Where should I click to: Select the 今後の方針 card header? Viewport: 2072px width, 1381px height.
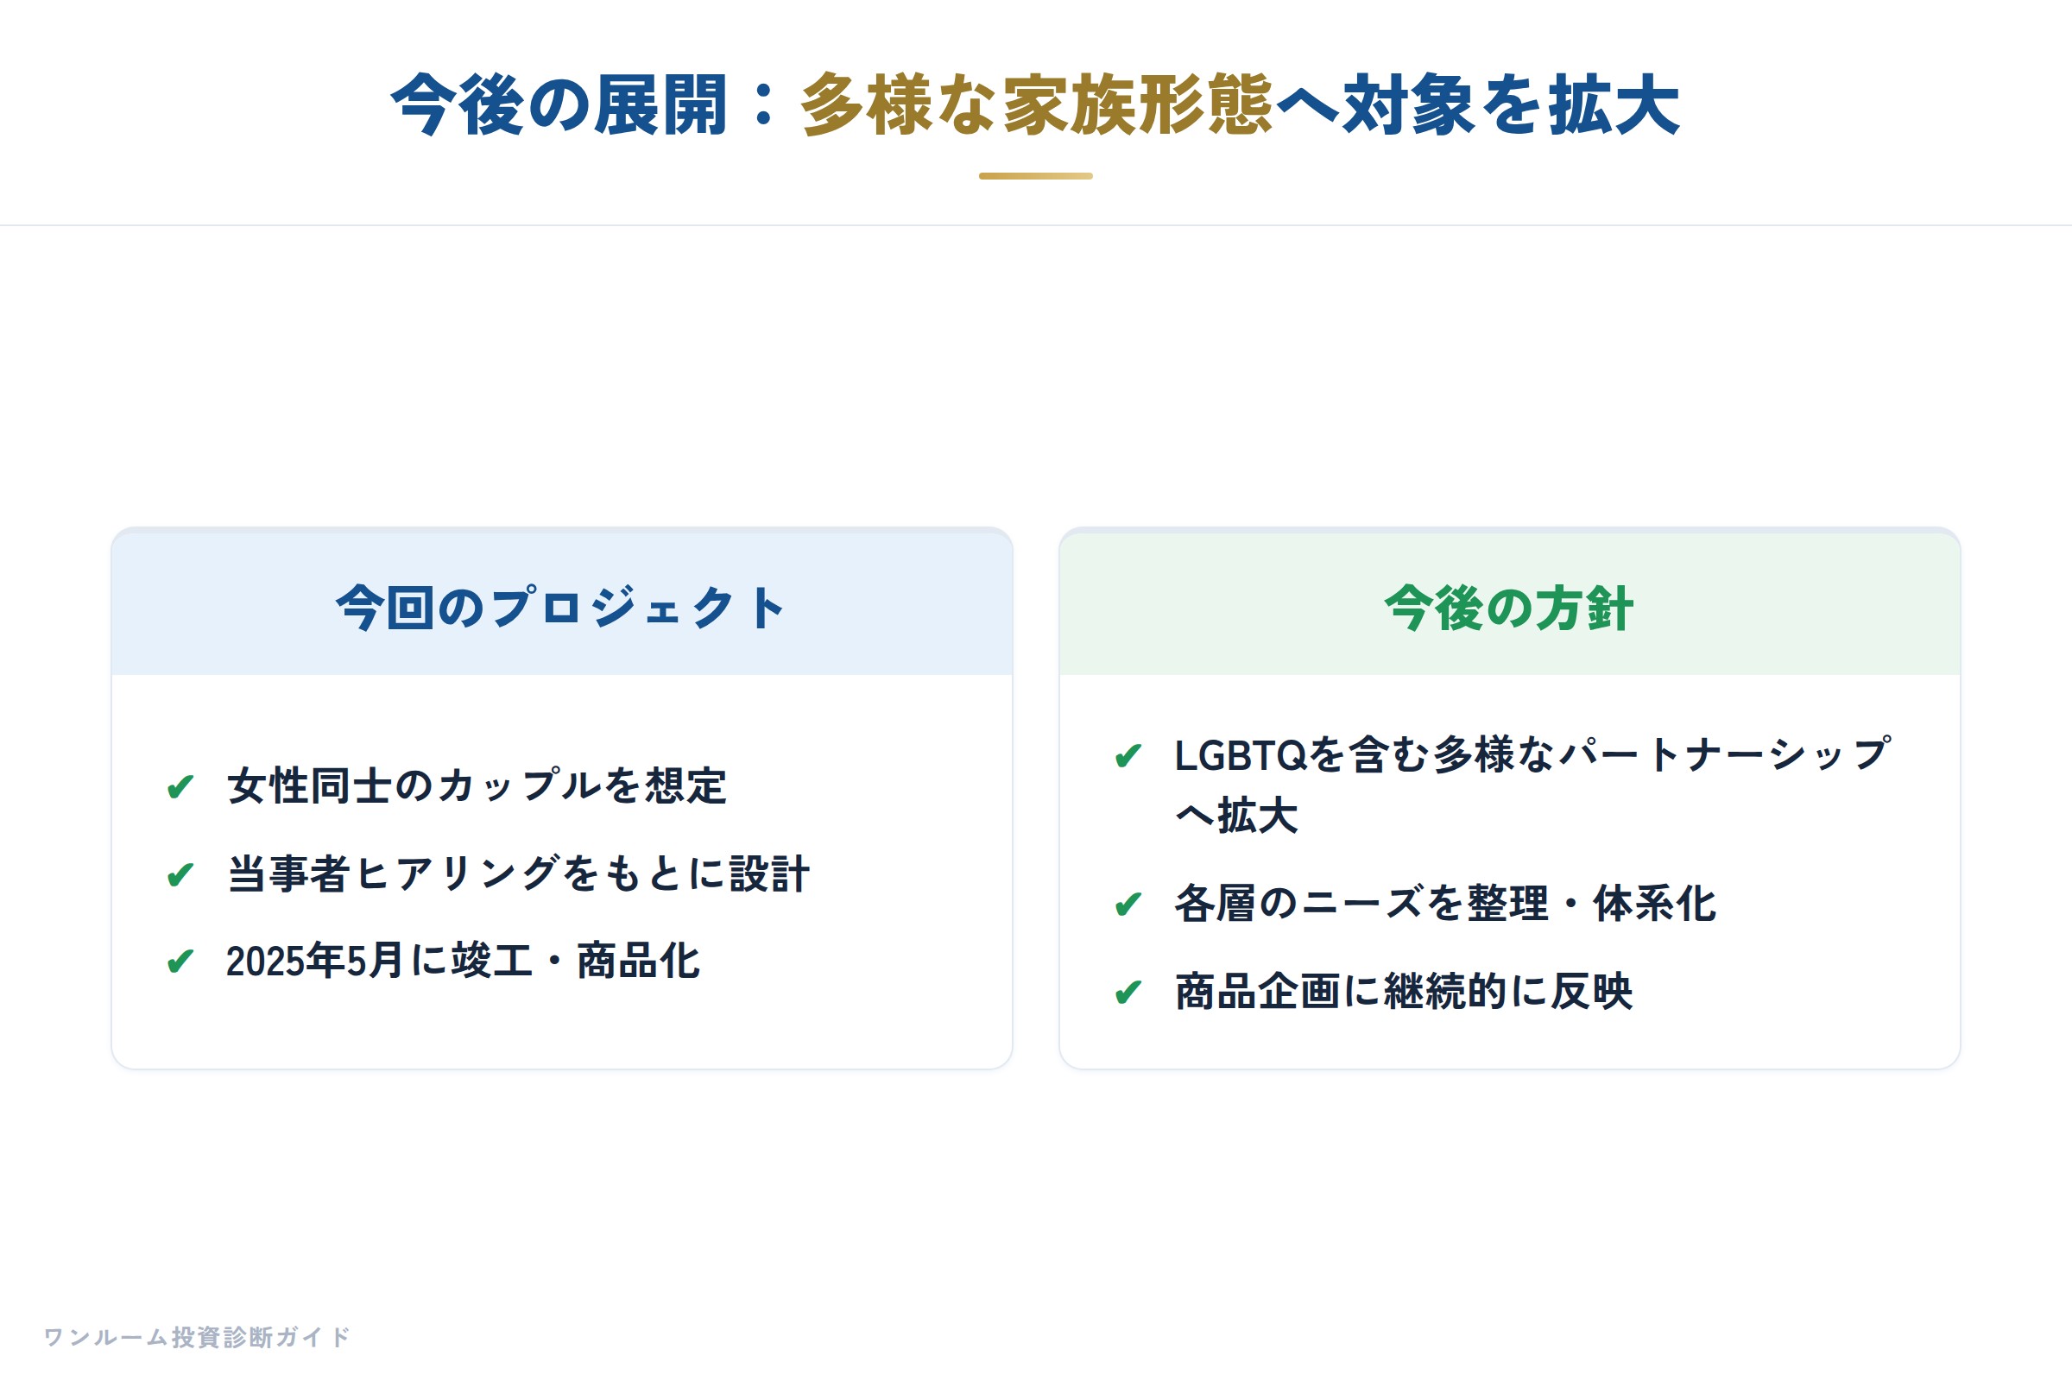click(x=1510, y=606)
